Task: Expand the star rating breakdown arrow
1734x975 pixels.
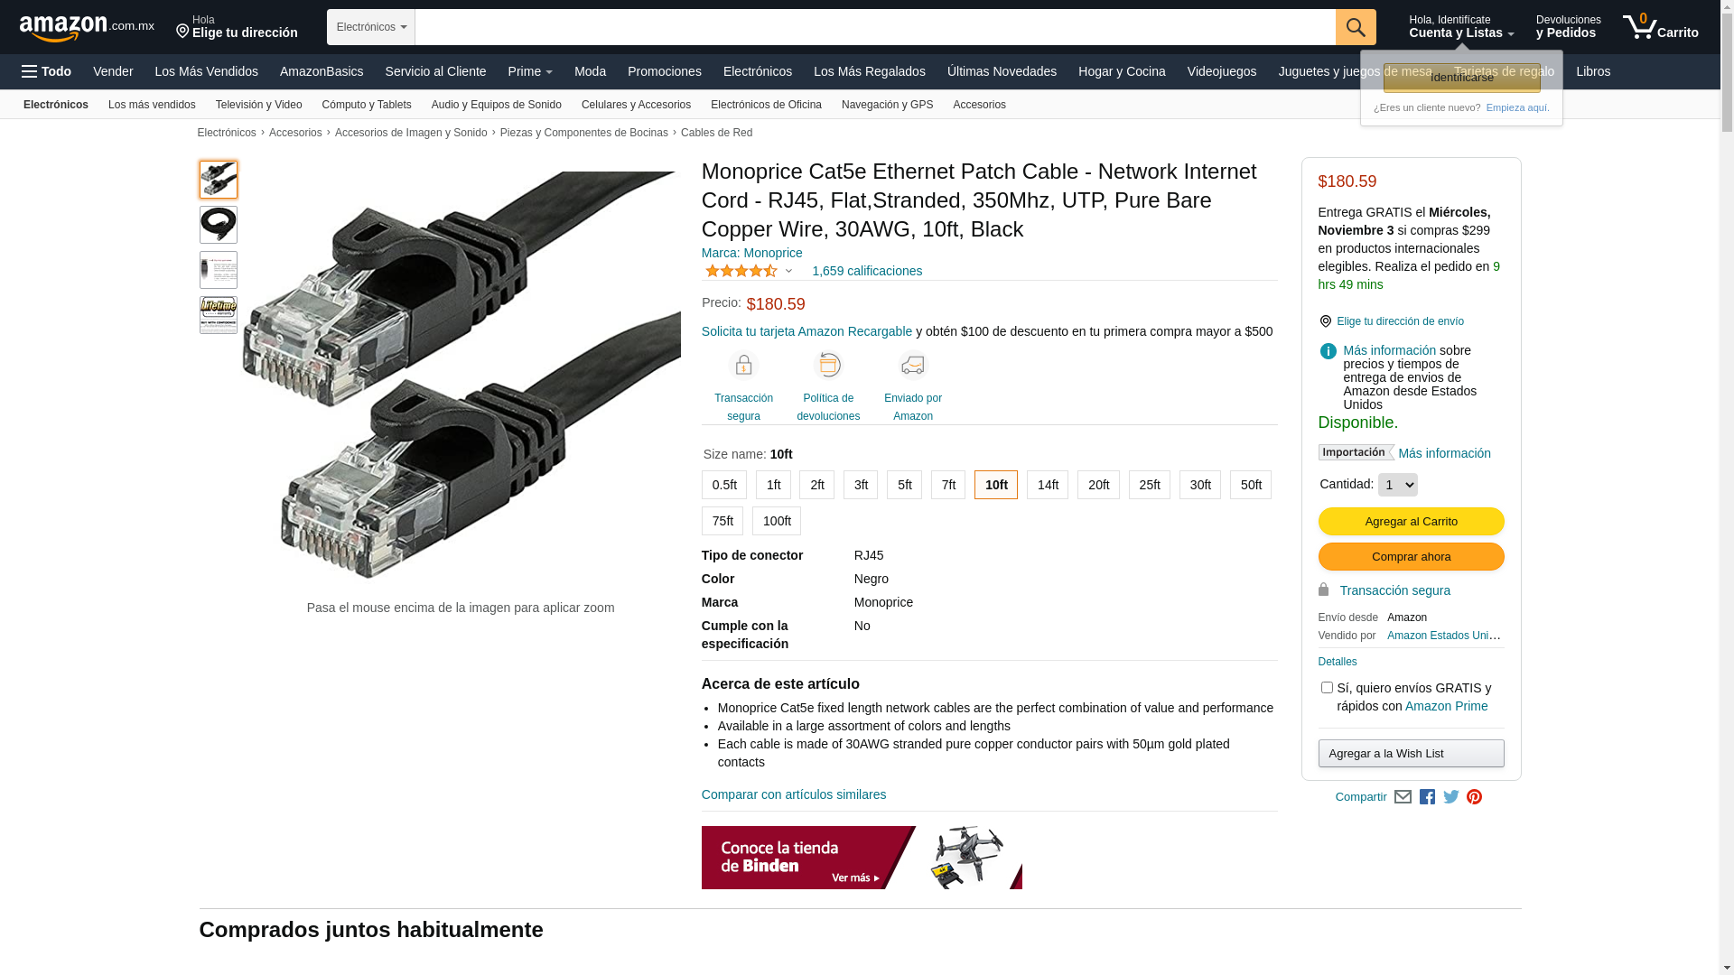Action: [x=788, y=271]
